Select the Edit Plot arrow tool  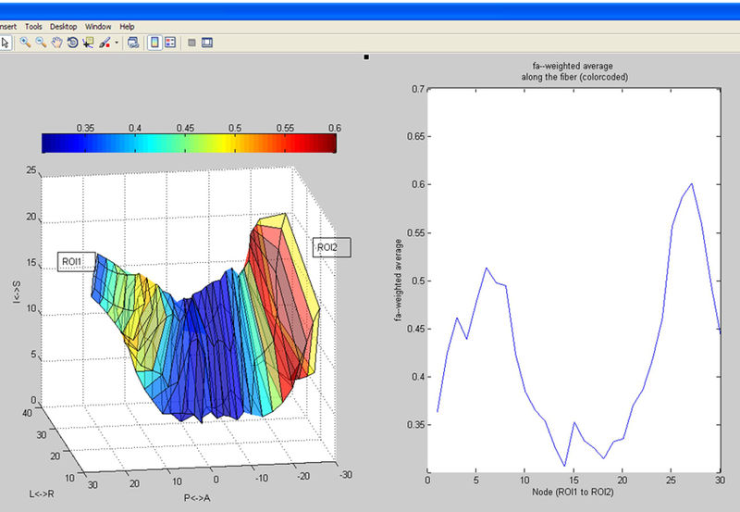coord(6,43)
